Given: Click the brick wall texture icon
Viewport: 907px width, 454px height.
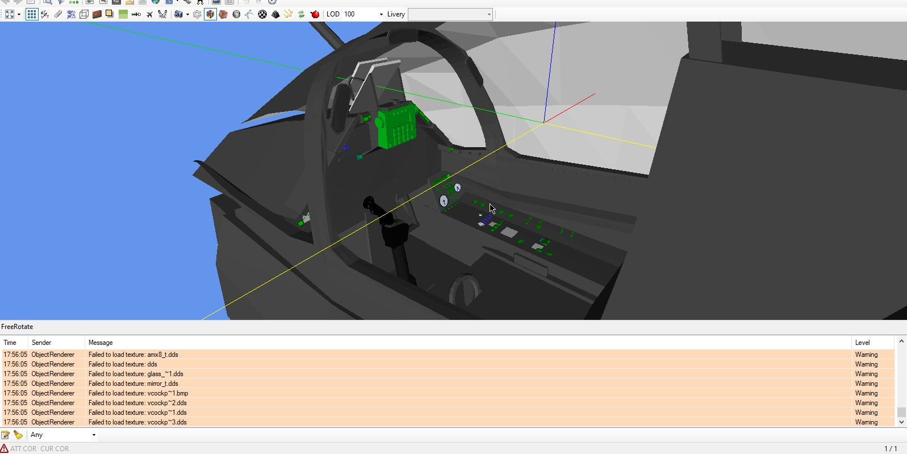Looking at the screenshot, I should pyautogui.click(x=97, y=14).
